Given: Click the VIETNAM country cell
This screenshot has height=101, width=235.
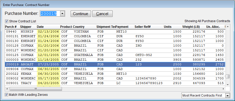Looking at the screenshot, I should point(81,32).
